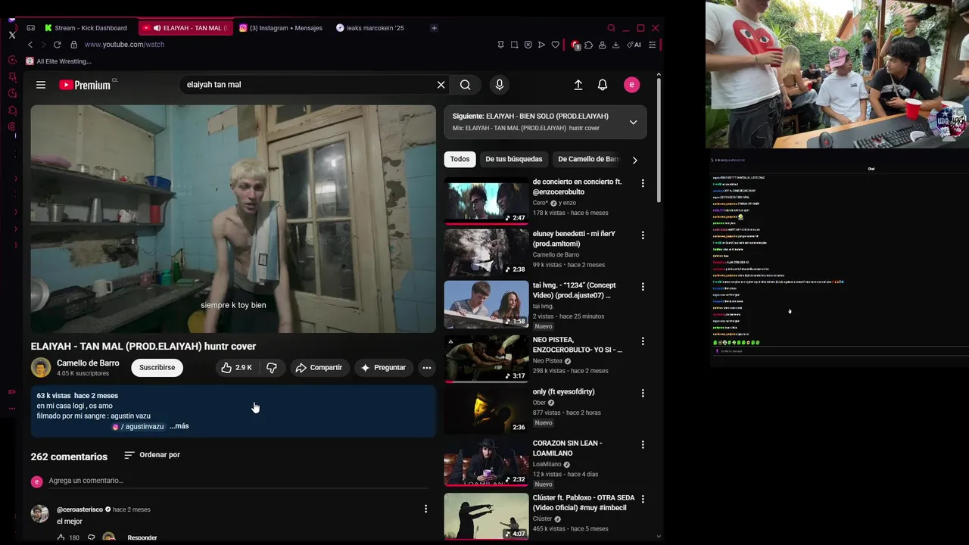This screenshot has height=545, width=969.
Task: Open the browser tab search icon
Action: pos(611,28)
